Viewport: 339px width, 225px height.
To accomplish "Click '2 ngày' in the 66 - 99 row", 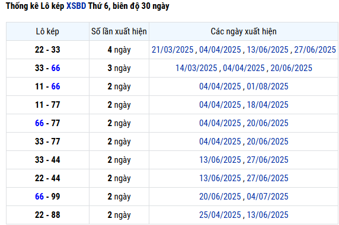I will pyautogui.click(x=119, y=197).
